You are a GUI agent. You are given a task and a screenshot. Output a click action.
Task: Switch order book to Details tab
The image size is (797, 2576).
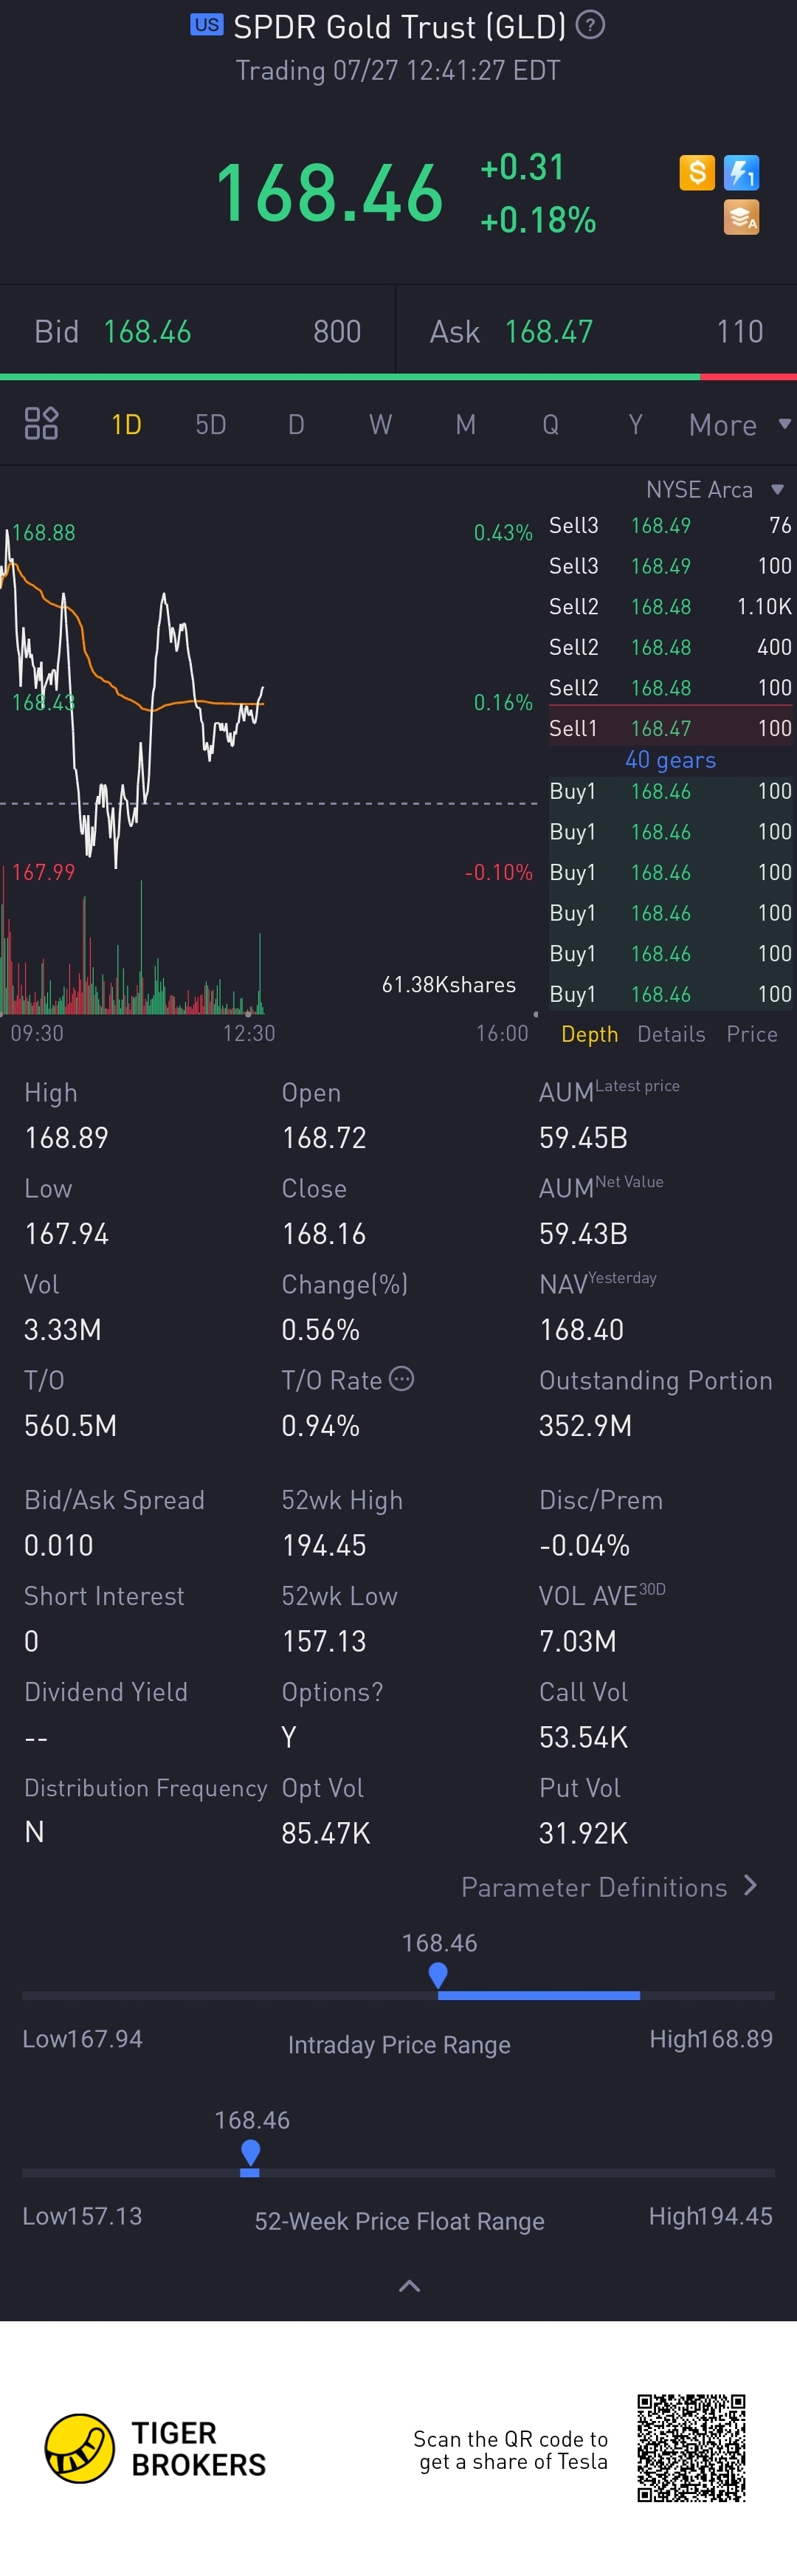(671, 1034)
